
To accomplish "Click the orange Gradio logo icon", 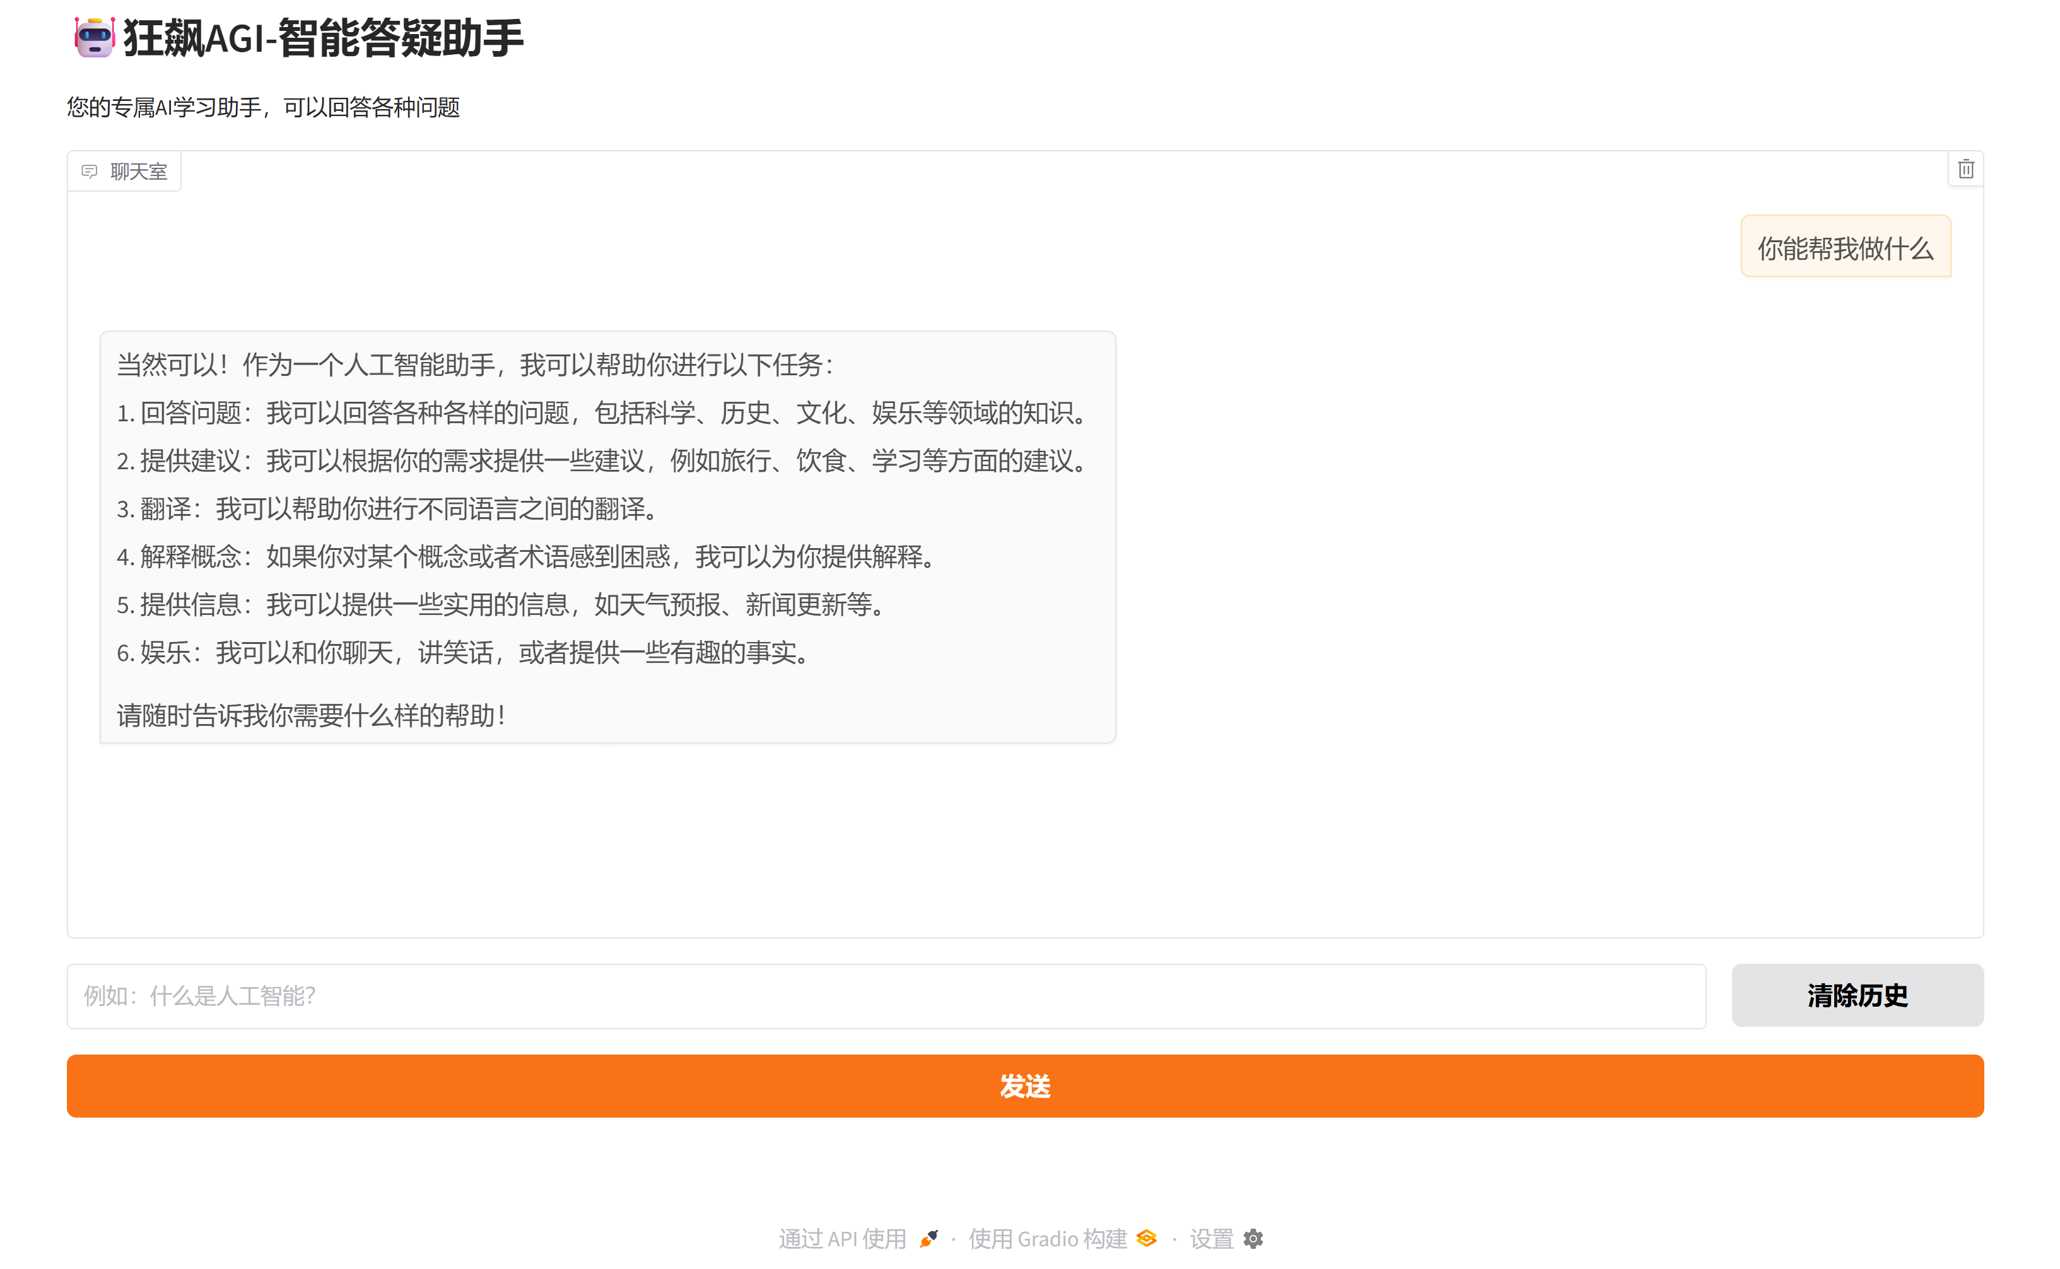I will pyautogui.click(x=1147, y=1239).
